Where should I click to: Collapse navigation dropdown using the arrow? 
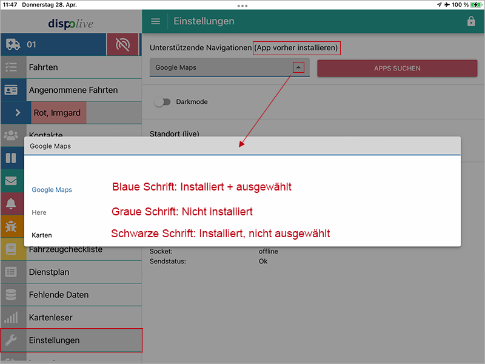tap(298, 67)
